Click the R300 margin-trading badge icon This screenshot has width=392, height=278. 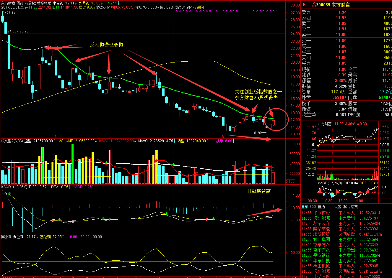pyautogui.click(x=314, y=5)
